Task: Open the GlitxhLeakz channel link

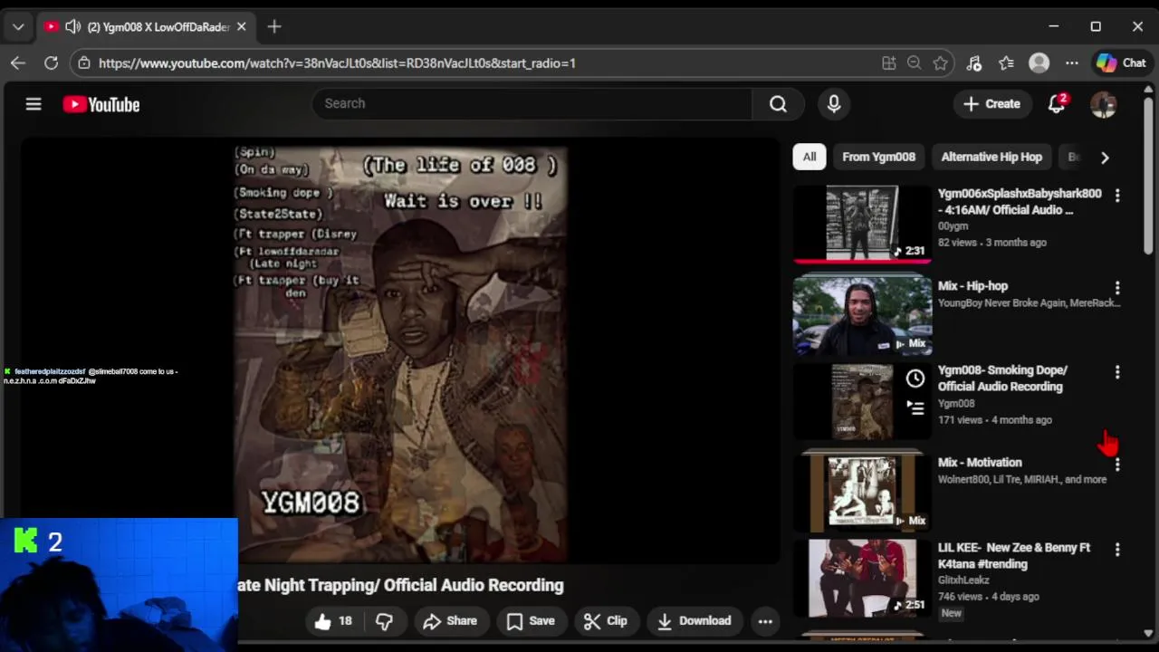Action: click(x=963, y=580)
